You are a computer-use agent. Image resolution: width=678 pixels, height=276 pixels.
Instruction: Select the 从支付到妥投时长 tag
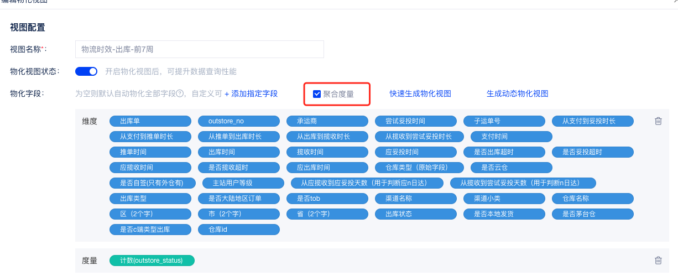(593, 121)
